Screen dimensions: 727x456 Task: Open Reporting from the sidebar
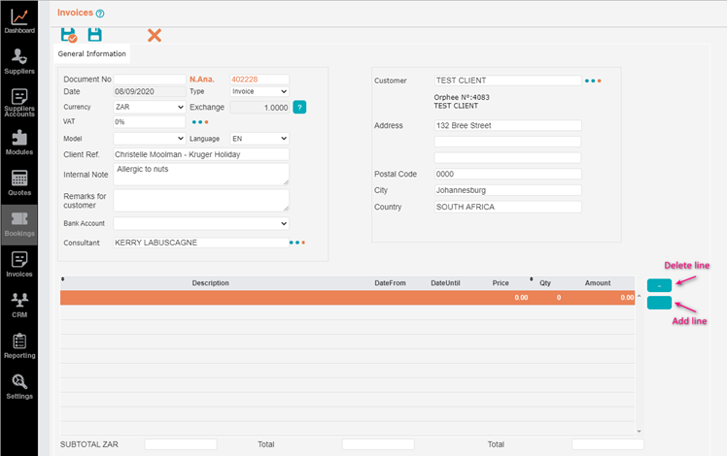[19, 346]
